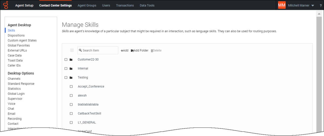Switch to the Agent Groups tab
324x136 pixels.
(87, 5)
